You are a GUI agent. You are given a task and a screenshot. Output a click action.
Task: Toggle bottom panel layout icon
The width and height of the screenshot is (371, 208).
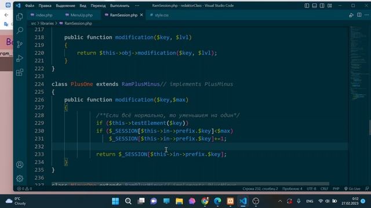[314, 5]
